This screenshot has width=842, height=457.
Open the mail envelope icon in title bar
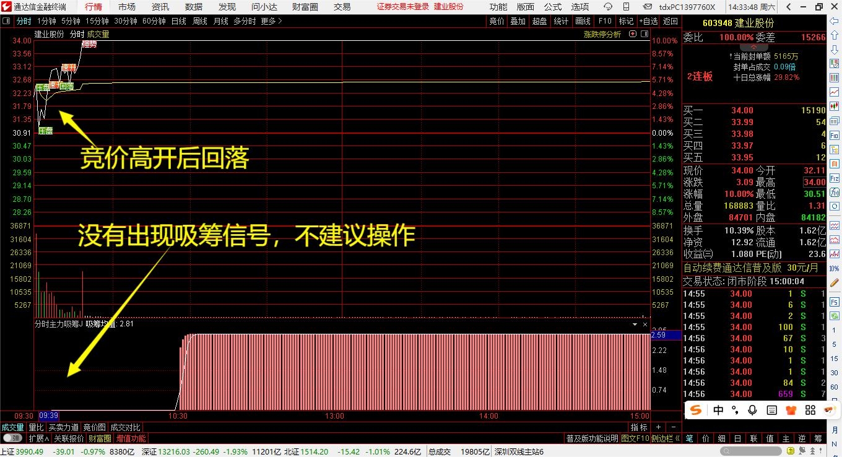648,7
